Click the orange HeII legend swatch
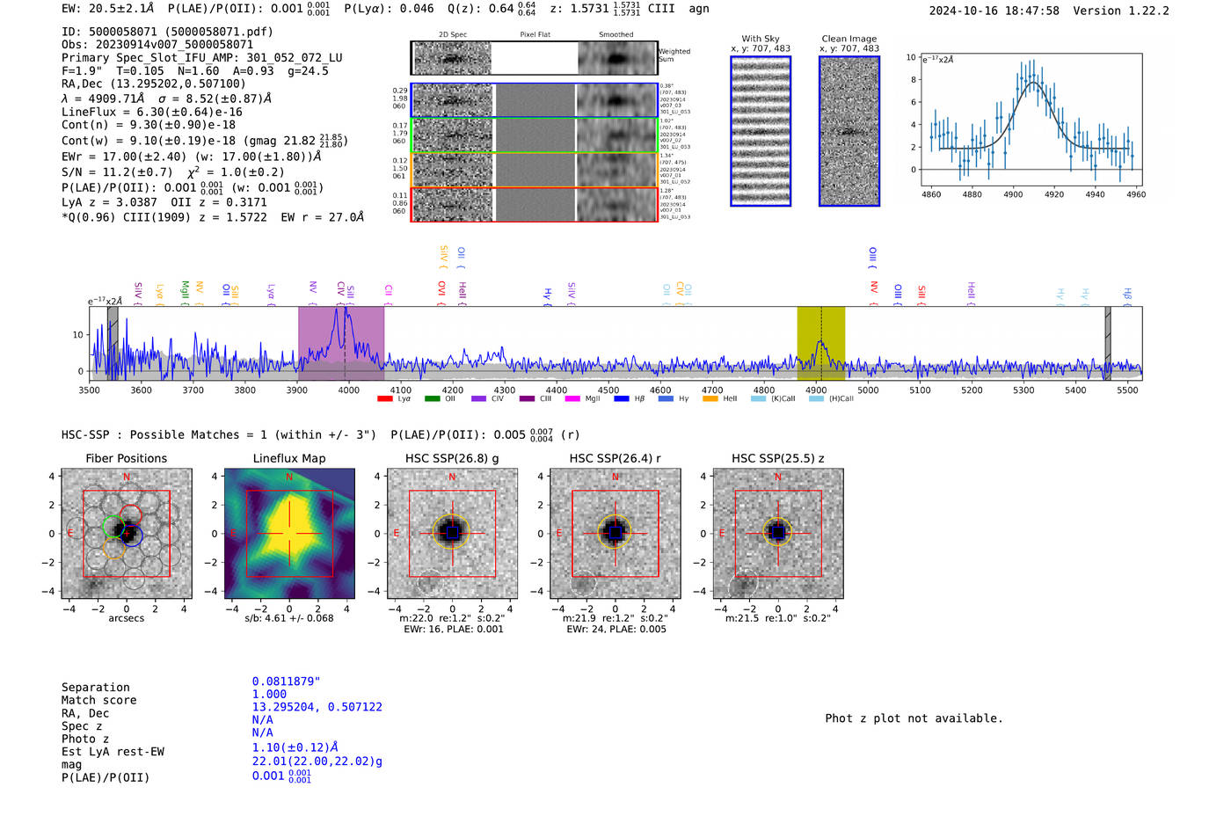Screen dimensions: 1231x838 click(x=710, y=398)
